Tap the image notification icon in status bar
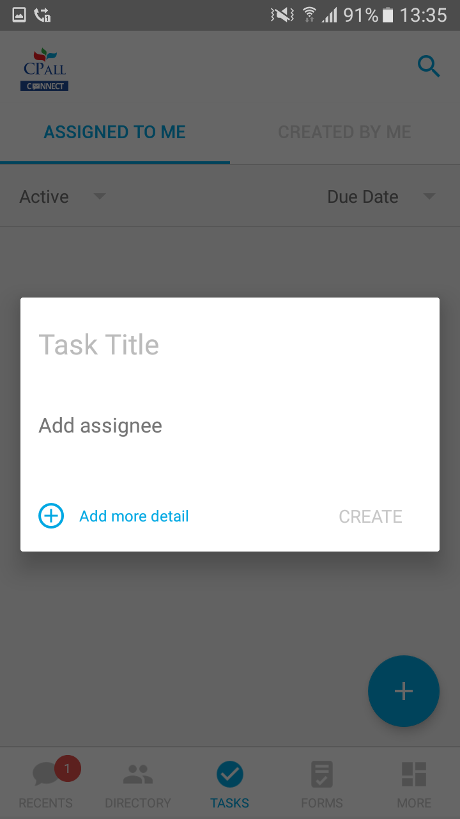The height and width of the screenshot is (819, 460). pos(19,15)
